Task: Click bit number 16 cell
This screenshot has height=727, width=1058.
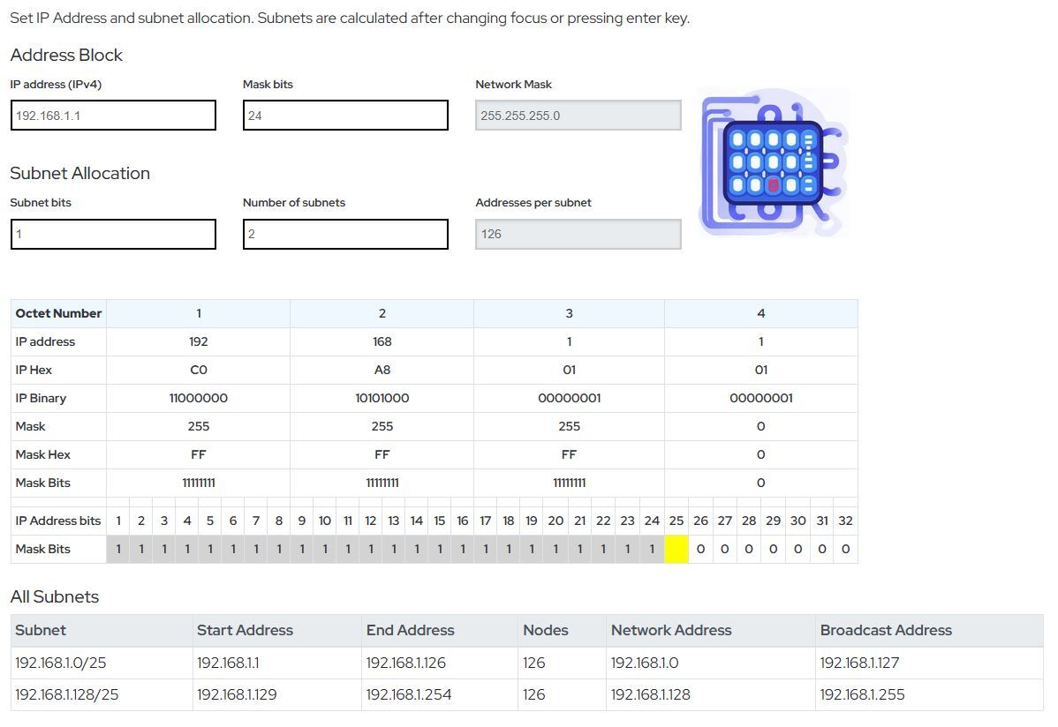Action: coord(462,521)
